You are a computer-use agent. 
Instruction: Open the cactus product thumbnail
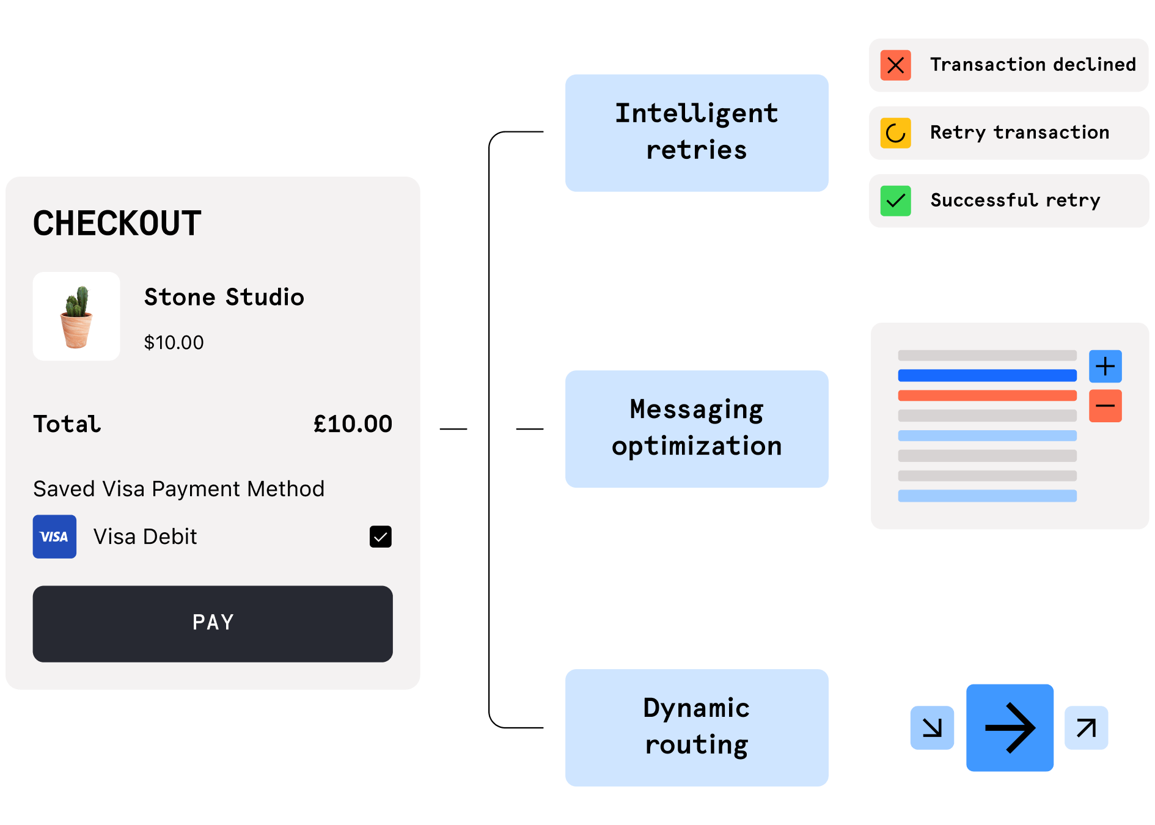tap(76, 316)
